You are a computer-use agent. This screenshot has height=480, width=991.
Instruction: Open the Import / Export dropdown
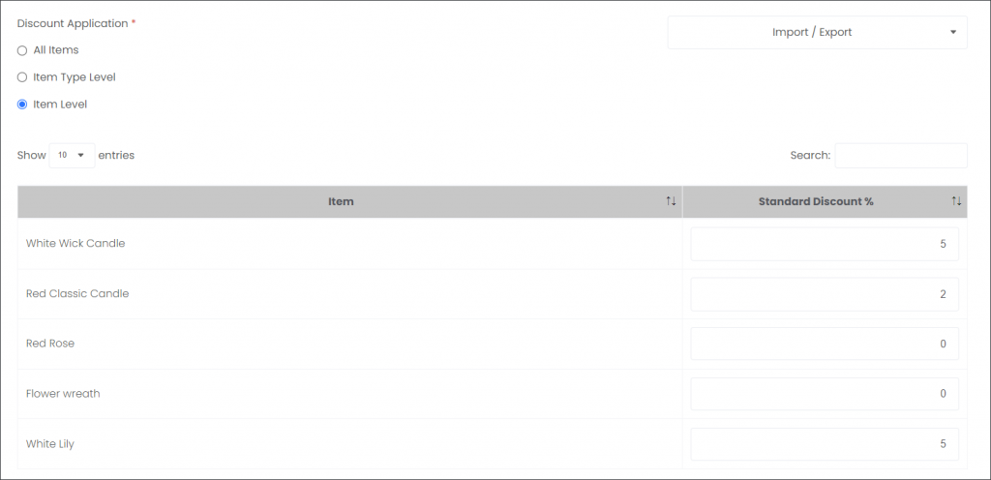(817, 32)
